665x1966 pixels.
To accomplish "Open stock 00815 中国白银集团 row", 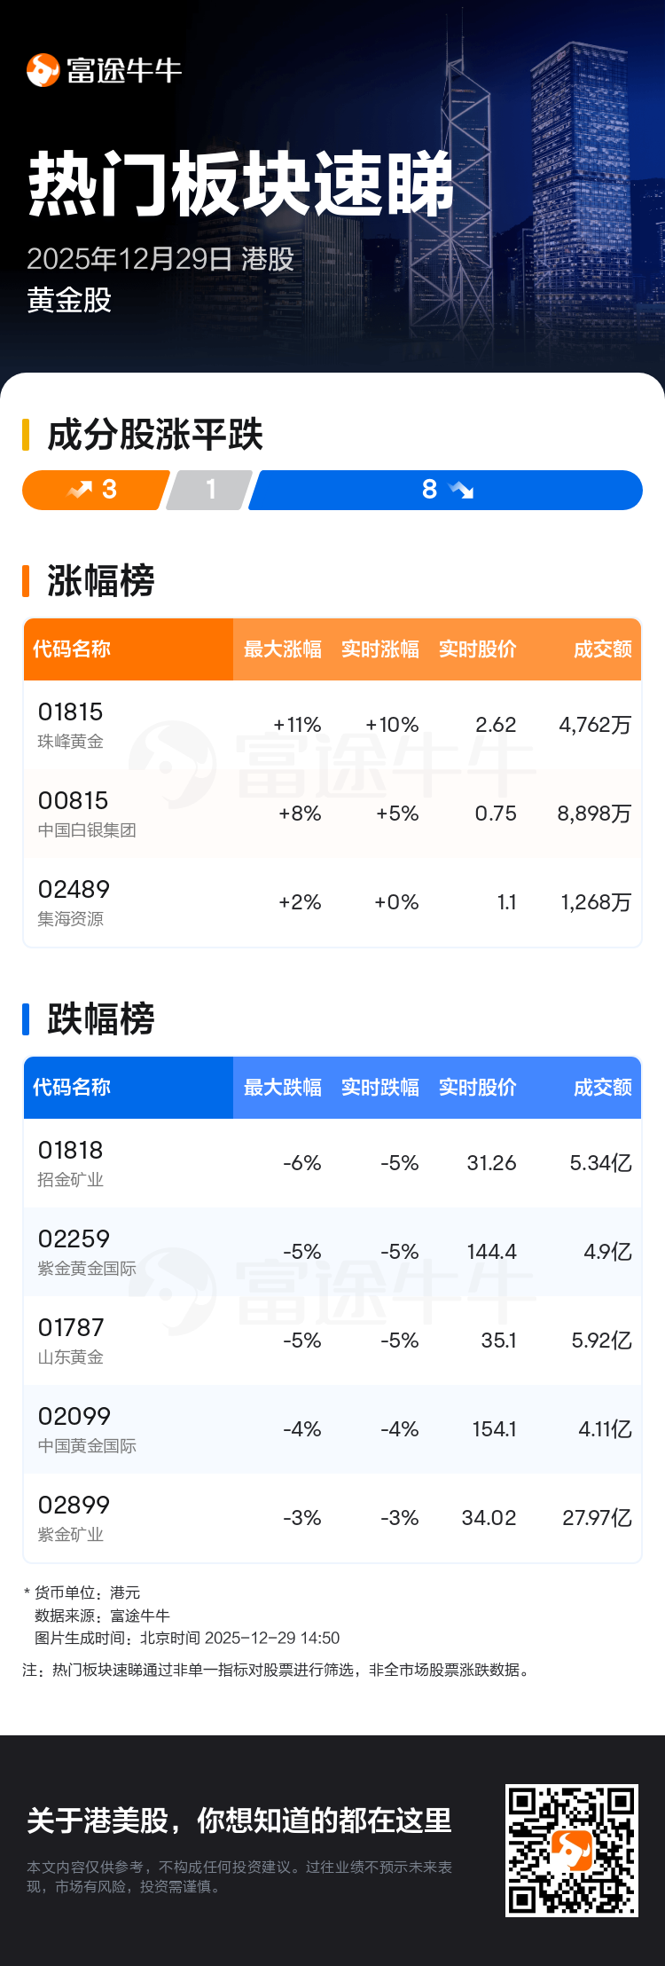I will (x=332, y=814).
